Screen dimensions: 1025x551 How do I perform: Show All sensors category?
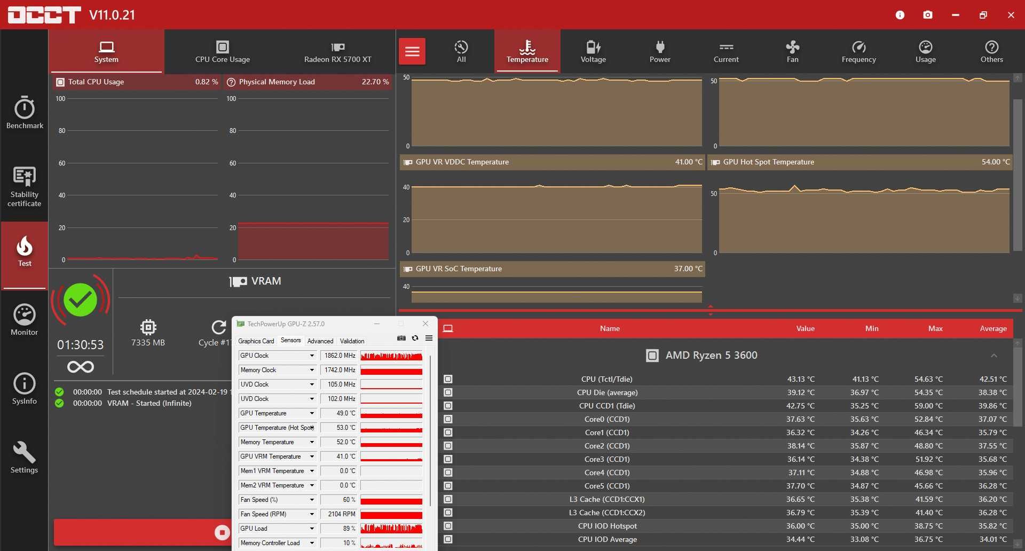click(461, 51)
